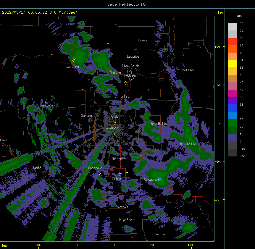Select the RedDeer label
This screenshot has width=255, height=249.
tap(130, 75)
